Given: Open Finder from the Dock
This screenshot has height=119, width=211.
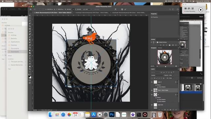Looking at the screenshot, I should (x=51, y=115).
